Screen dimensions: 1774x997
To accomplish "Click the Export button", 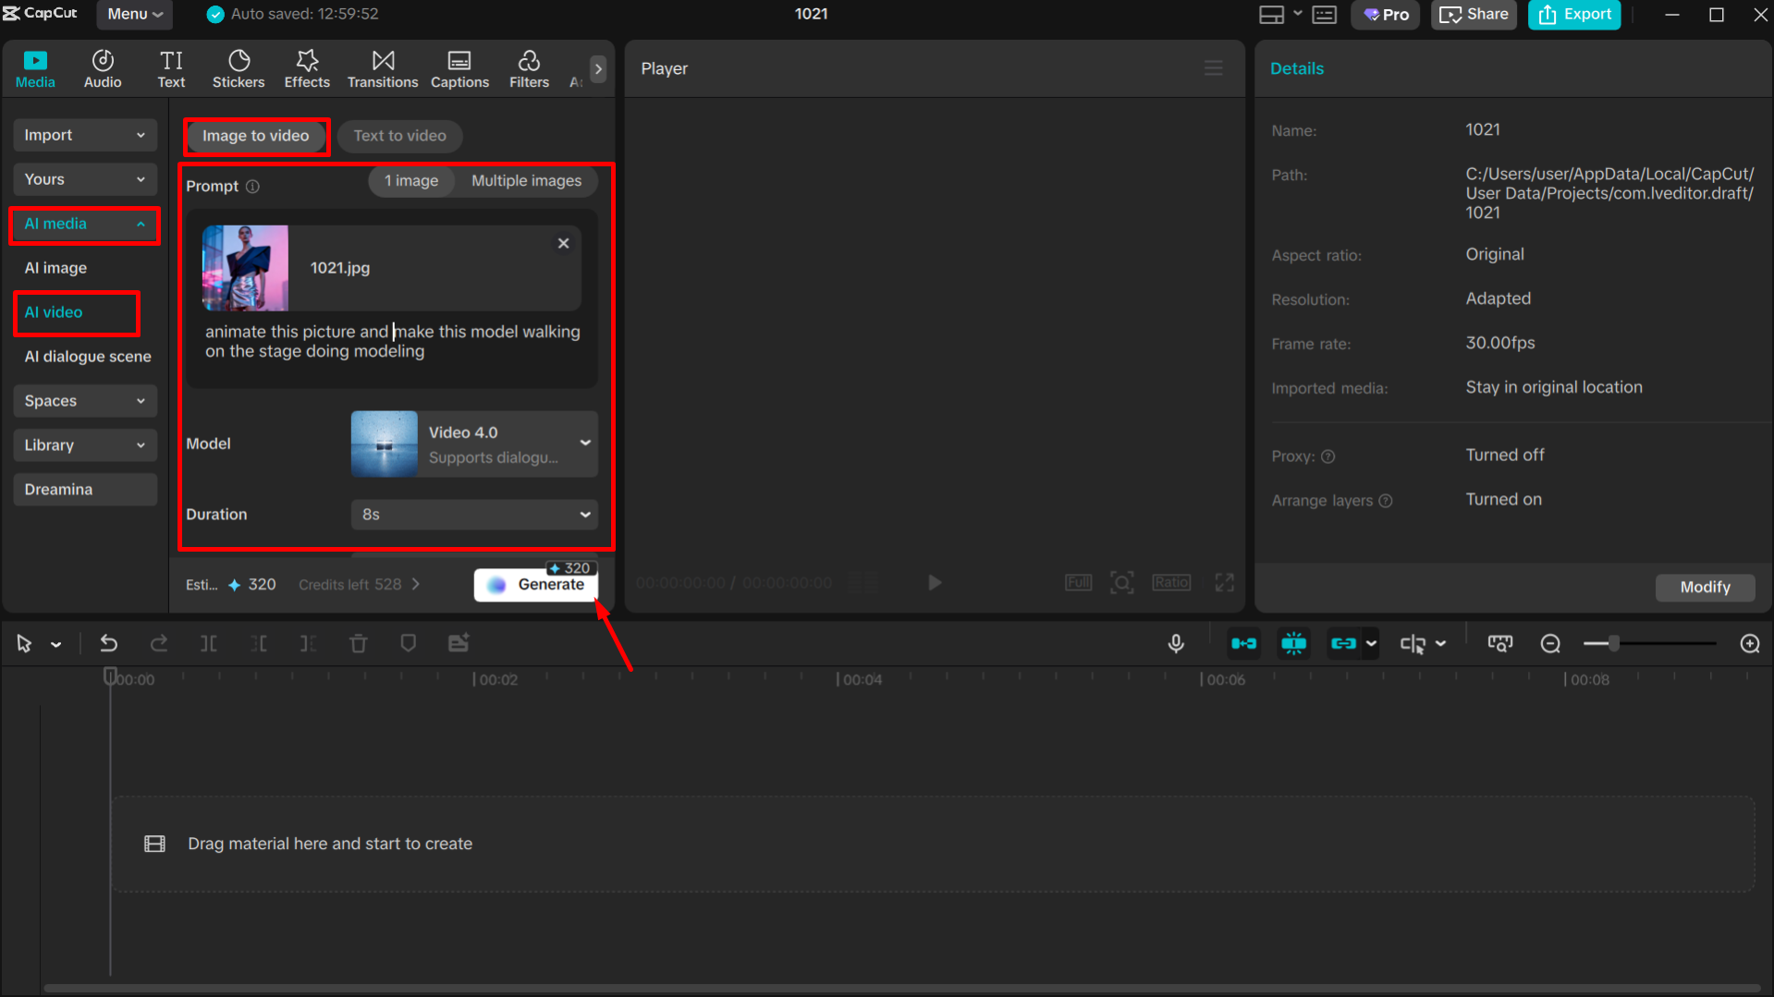I will coord(1574,14).
